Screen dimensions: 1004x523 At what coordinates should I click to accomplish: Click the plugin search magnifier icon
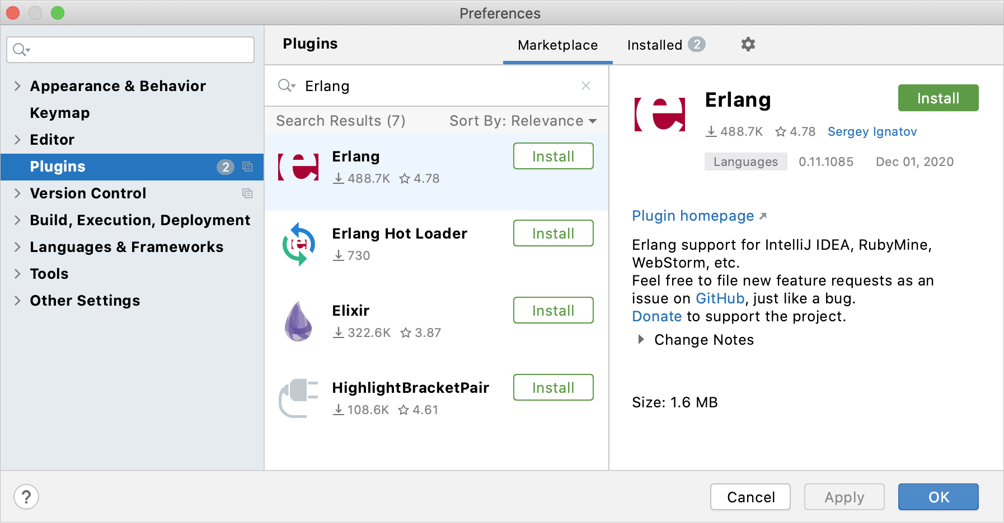286,85
